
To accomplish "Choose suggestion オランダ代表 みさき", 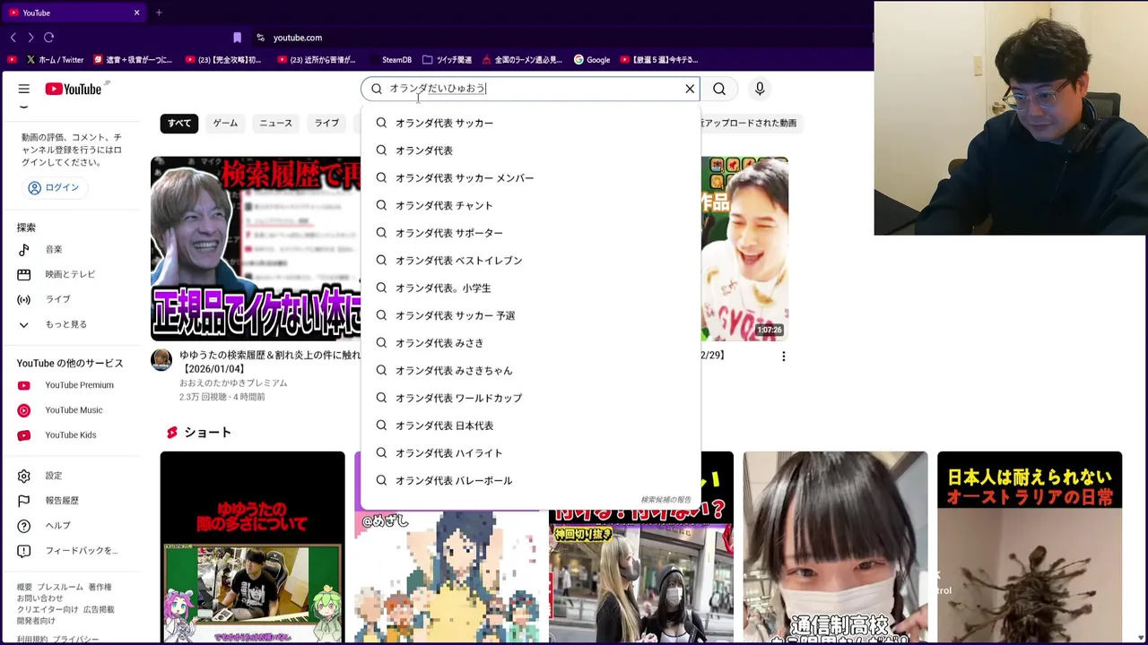I will click(x=530, y=343).
